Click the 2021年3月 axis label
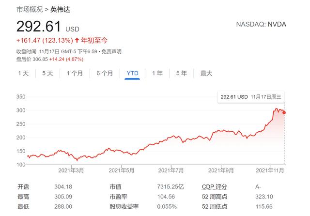310x216 pixels. [x=71, y=170]
